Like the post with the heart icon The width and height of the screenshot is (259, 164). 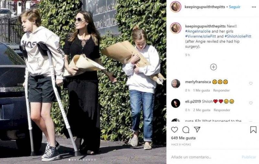[175, 130]
